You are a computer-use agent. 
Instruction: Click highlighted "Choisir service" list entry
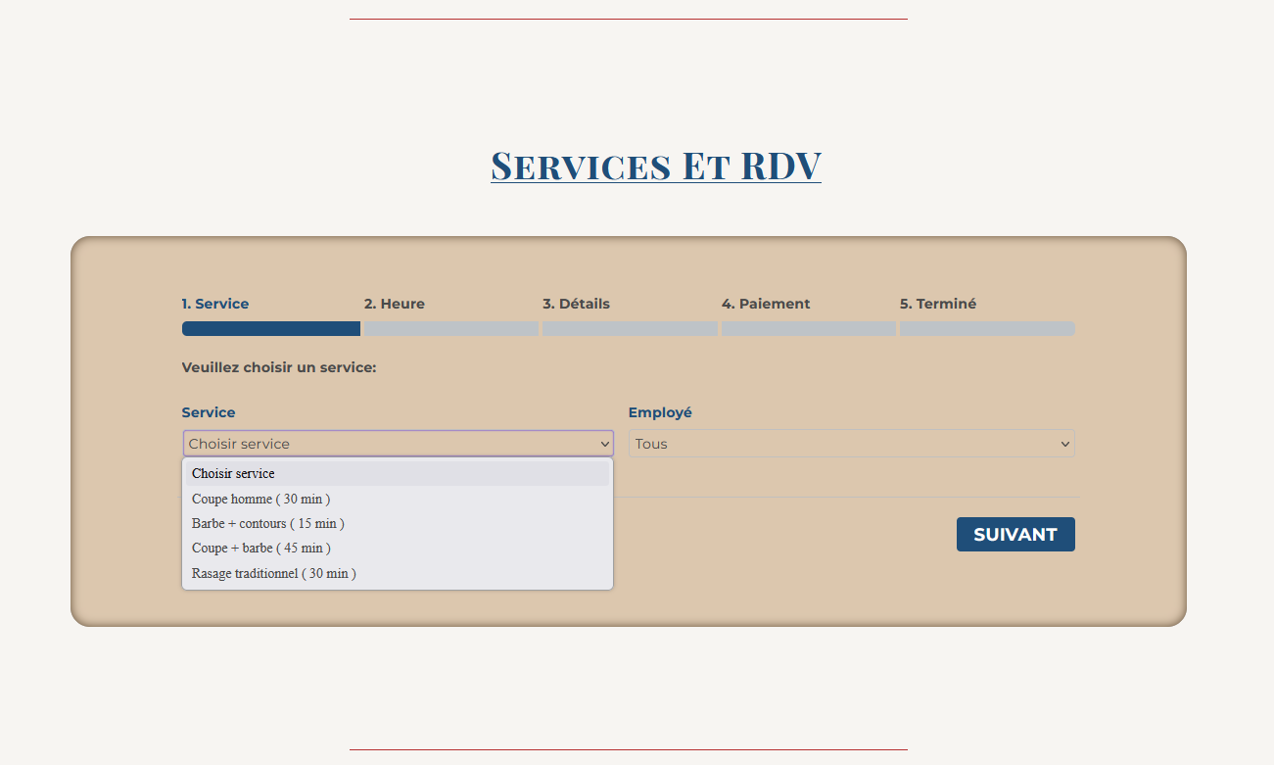click(x=233, y=473)
